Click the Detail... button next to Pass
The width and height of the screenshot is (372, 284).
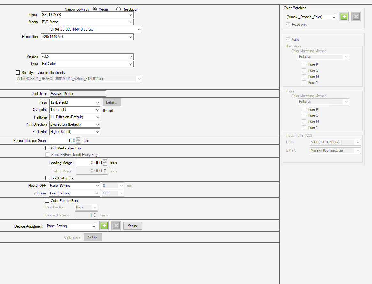click(x=112, y=102)
